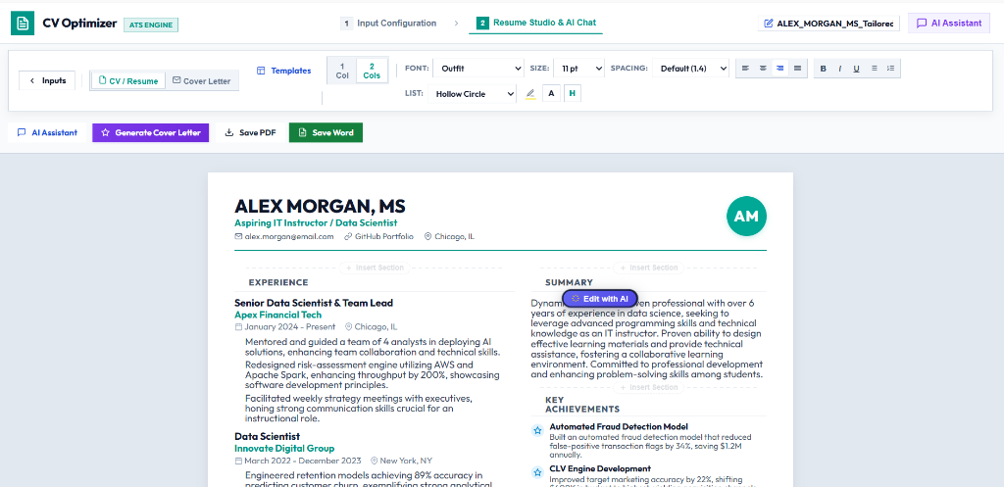The width and height of the screenshot is (1004, 487).
Task: Click location pin beside New York, NY
Action: click(374, 461)
